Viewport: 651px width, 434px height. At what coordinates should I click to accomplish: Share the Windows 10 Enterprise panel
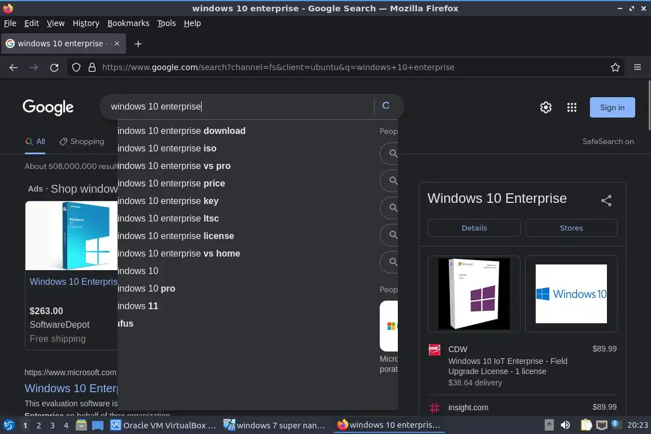tap(606, 201)
